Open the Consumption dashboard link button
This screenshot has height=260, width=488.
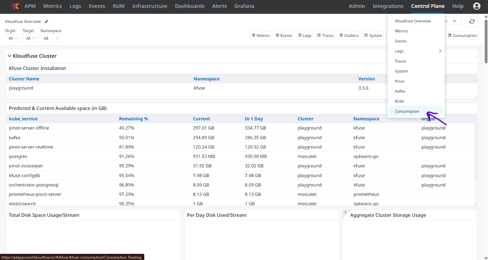coord(462,36)
